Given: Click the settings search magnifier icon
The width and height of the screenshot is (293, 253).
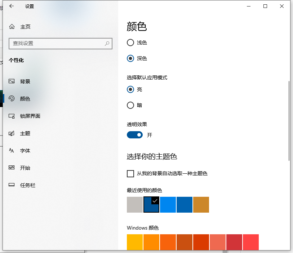Looking at the screenshot, I should coord(107,43).
